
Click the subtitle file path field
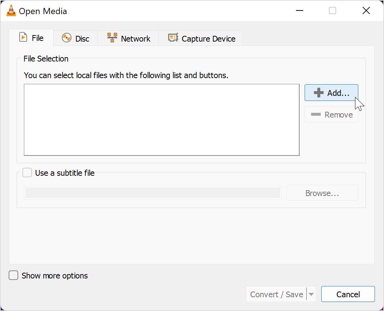(x=153, y=193)
